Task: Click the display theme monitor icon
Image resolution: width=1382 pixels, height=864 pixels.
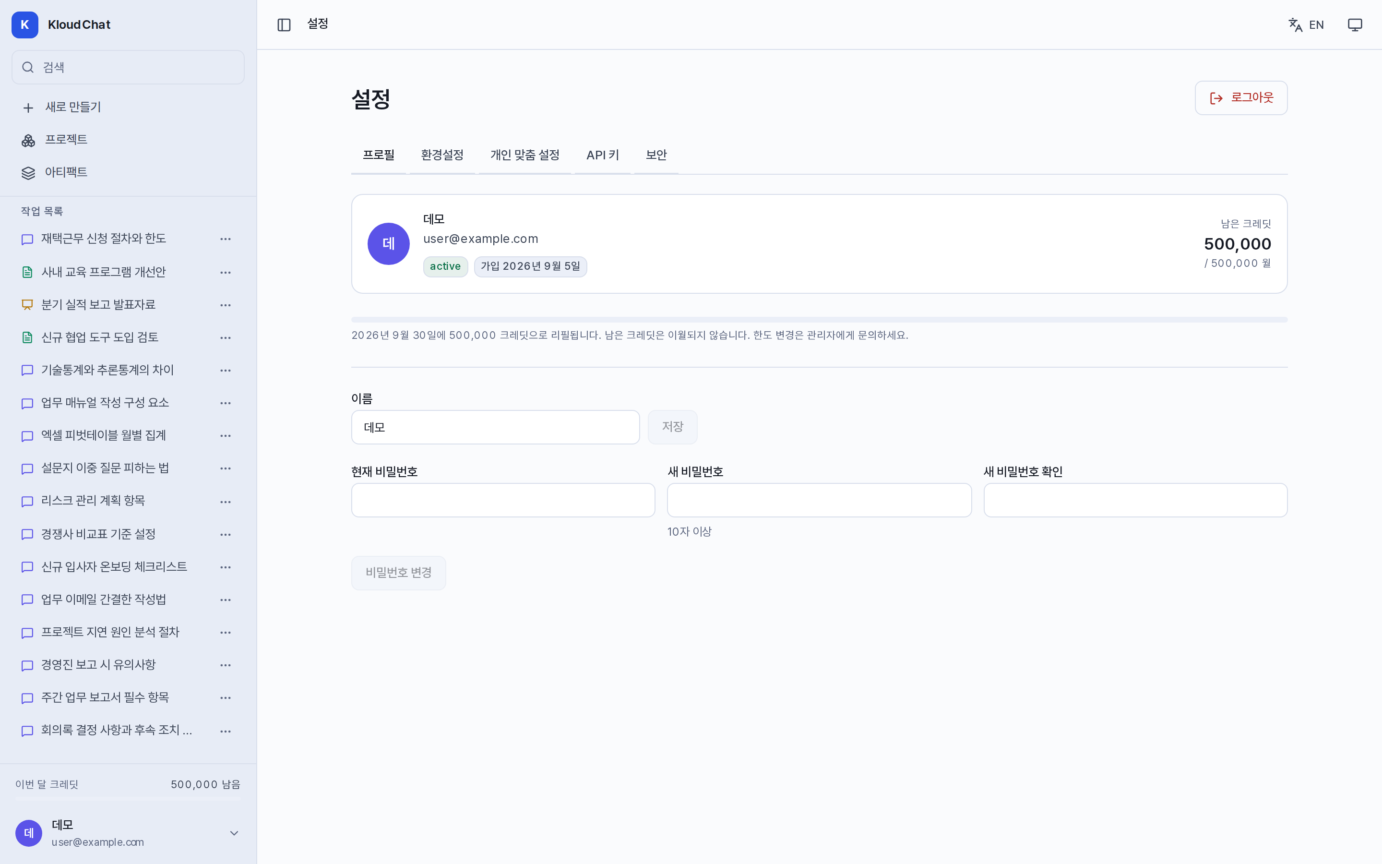Action: [x=1355, y=24]
